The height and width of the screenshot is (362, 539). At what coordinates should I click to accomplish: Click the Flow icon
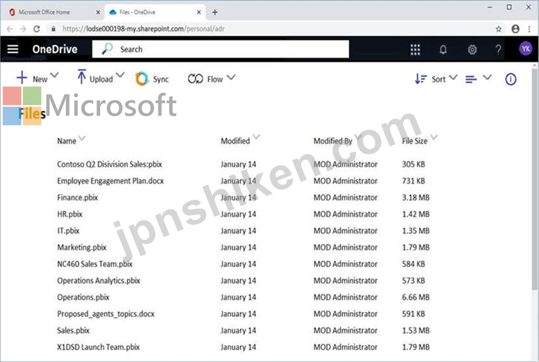click(195, 79)
